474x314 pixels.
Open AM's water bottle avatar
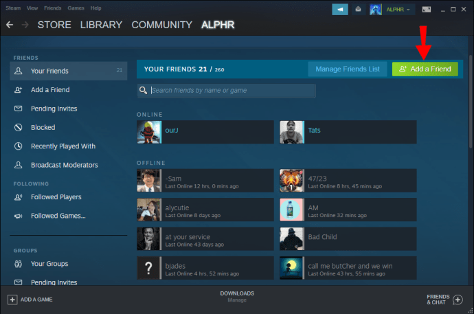pos(292,210)
